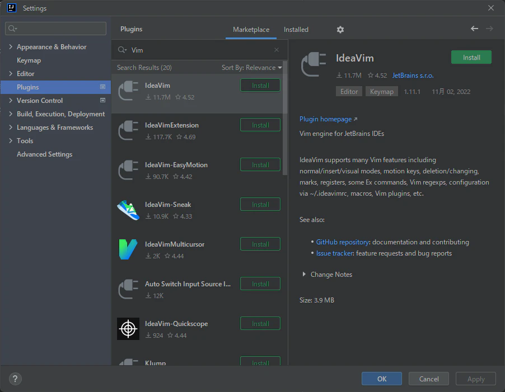Install the IdeaVim-EasyMotion plugin

[x=260, y=164]
